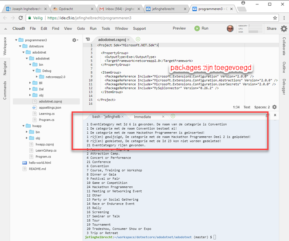289x241 pixels.
Task: Click the Text syntax mode selector
Action: 247,107
